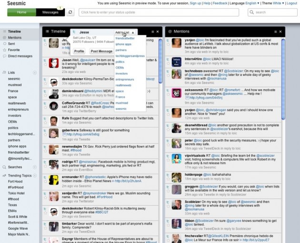This screenshot has width=300, height=243.
Task: Add a search with Searches plus icon
Action: [35, 167]
